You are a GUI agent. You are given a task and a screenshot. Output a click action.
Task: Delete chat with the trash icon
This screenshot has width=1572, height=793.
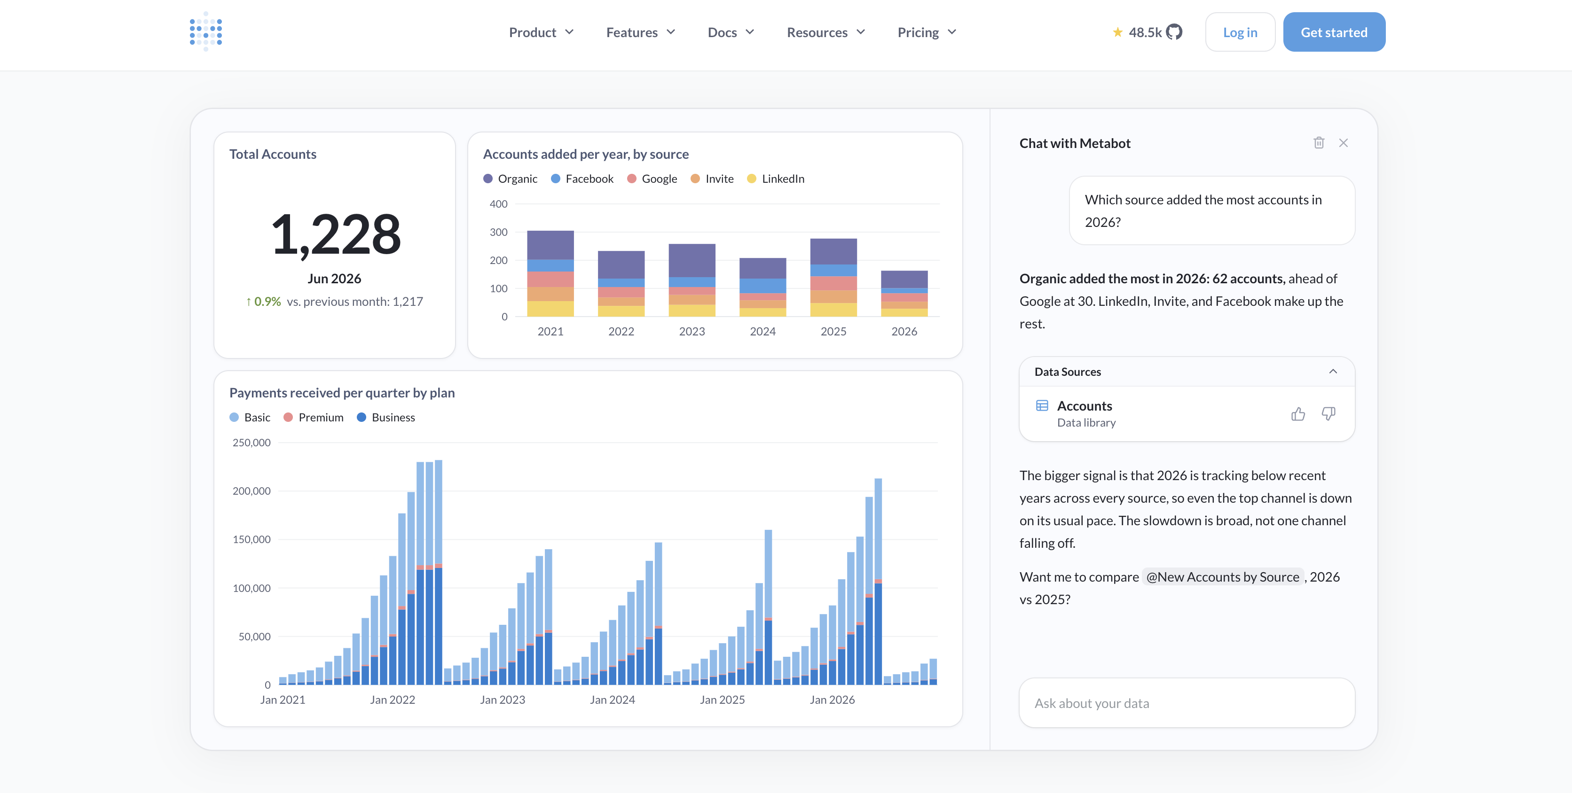[x=1319, y=143]
